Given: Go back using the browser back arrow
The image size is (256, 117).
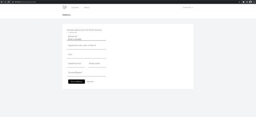Looking at the screenshot, I should click(x=2, y=2).
